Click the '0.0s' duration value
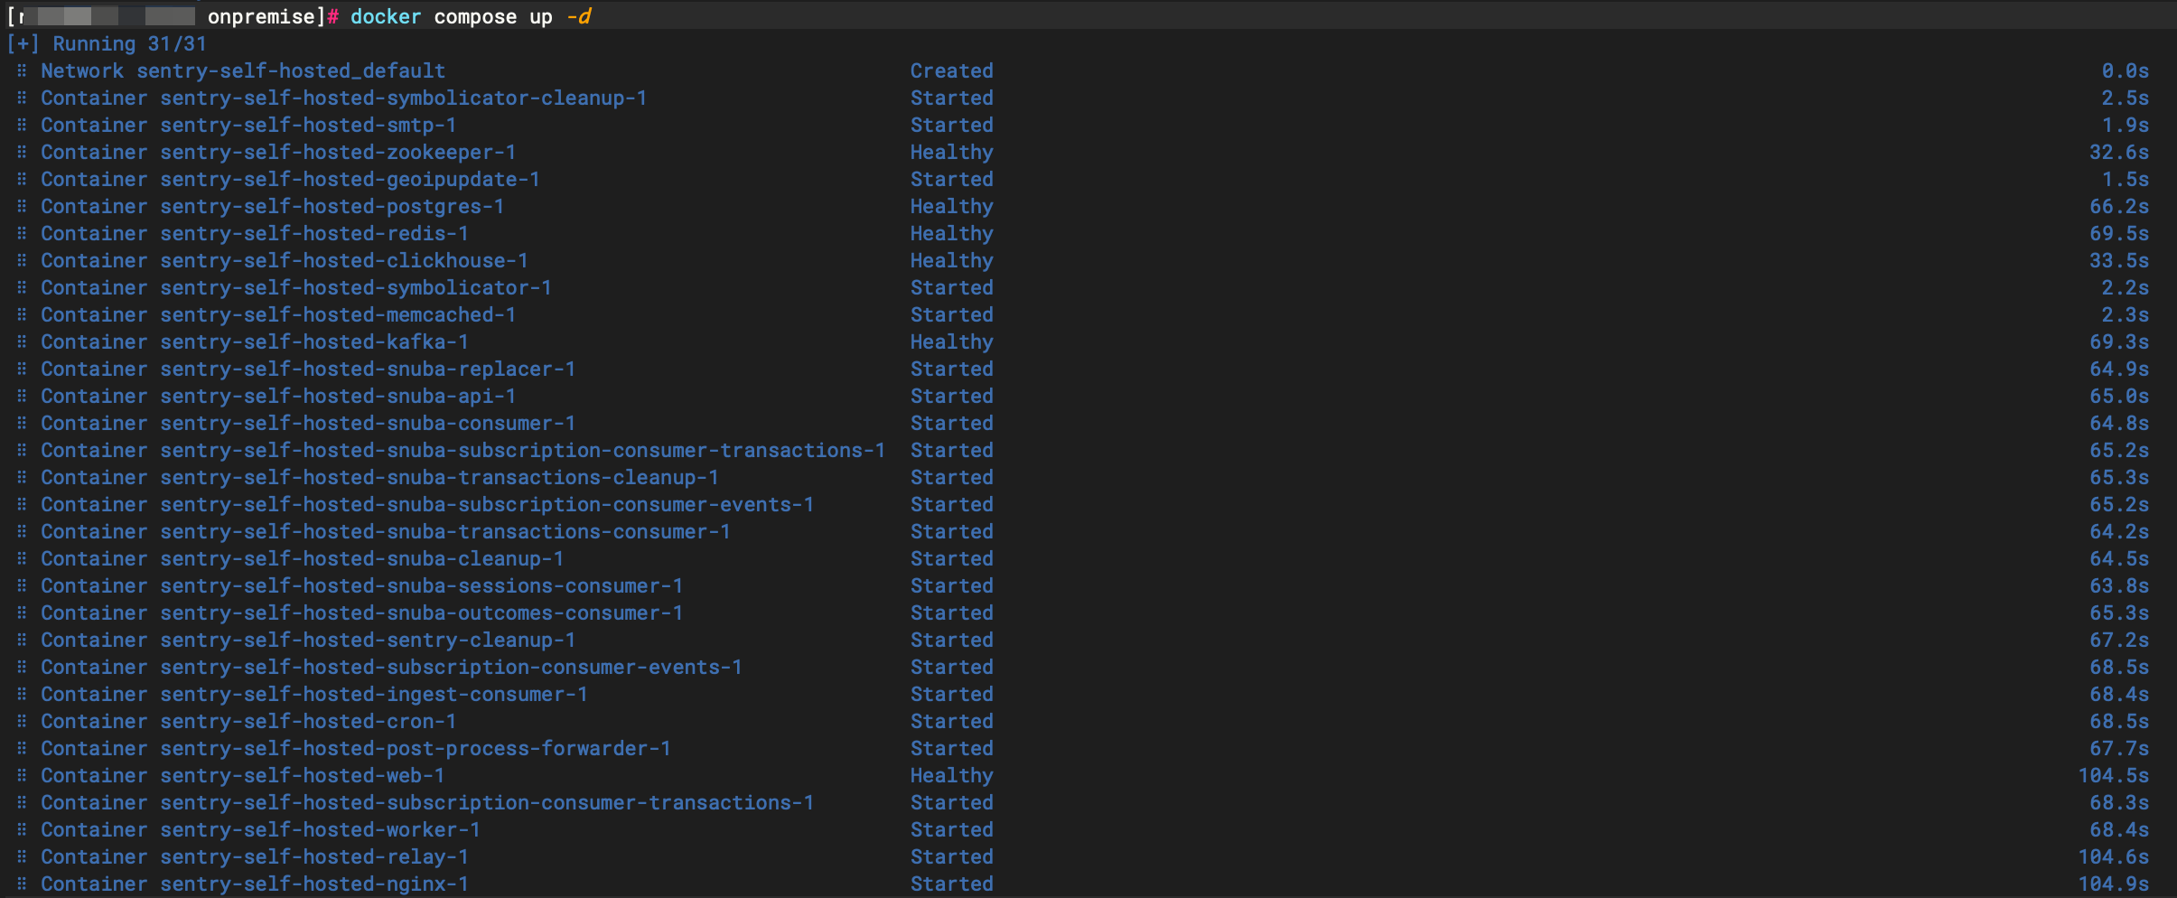This screenshot has height=898, width=2177. coord(2126,70)
